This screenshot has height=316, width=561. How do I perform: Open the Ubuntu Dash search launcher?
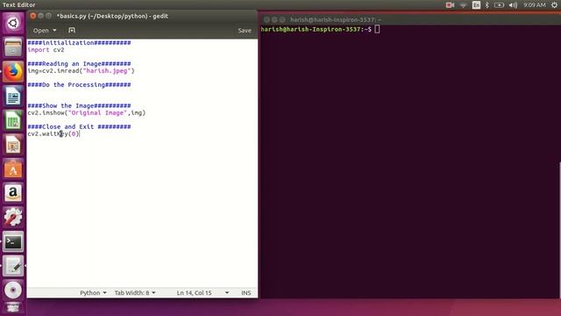13,23
